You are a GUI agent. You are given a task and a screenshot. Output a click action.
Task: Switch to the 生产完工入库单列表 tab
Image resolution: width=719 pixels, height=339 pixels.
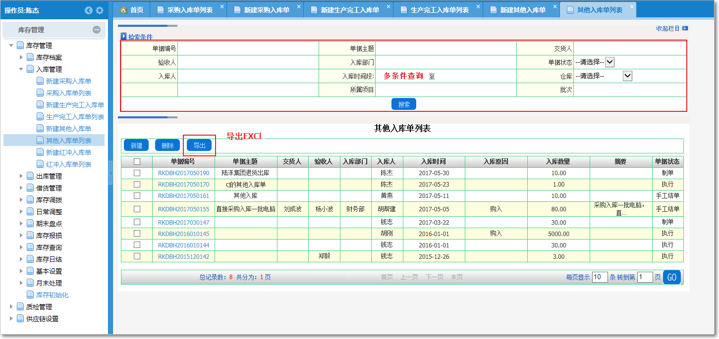pyautogui.click(x=439, y=10)
